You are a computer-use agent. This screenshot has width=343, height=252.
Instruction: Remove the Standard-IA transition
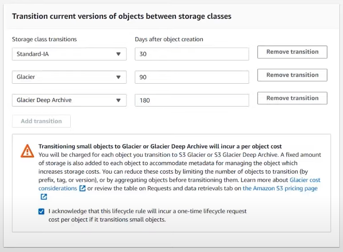(292, 52)
